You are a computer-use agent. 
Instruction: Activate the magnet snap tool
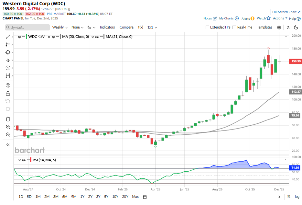[8, 86]
